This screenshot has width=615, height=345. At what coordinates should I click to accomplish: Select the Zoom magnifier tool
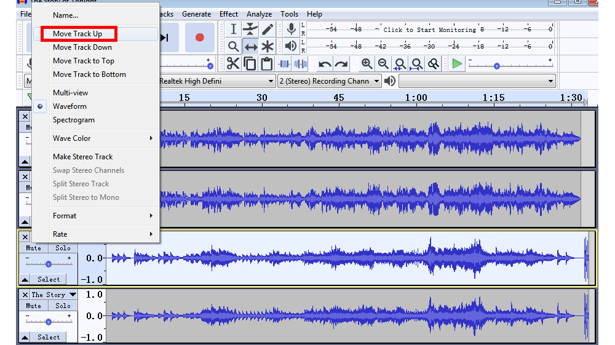click(x=233, y=47)
